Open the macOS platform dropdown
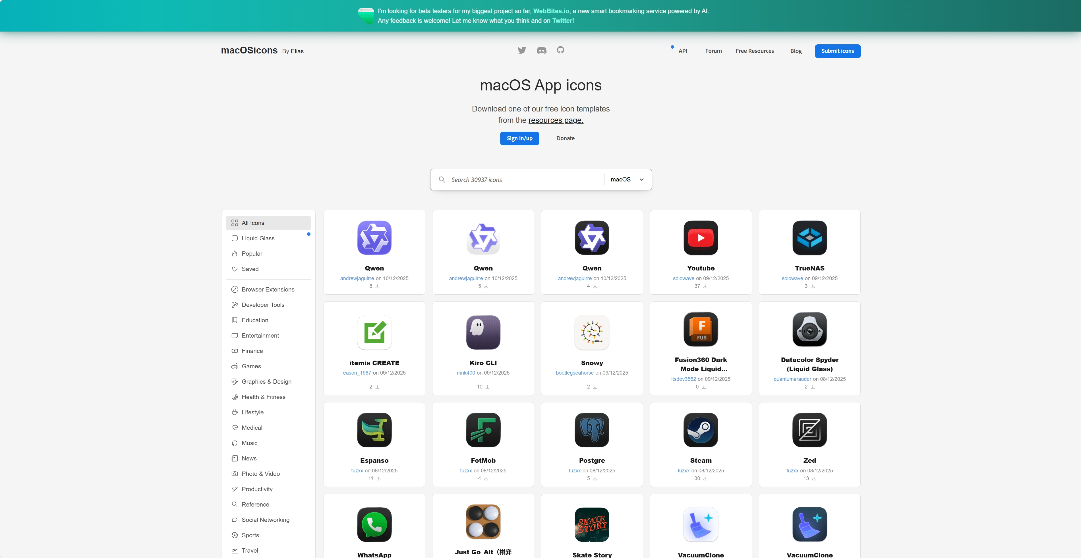 pyautogui.click(x=627, y=179)
